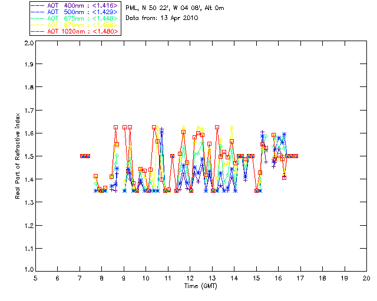Click the x-axis hour label 6
Image resolution: width=377 pixels, height=301 pixels.
click(x=58, y=278)
